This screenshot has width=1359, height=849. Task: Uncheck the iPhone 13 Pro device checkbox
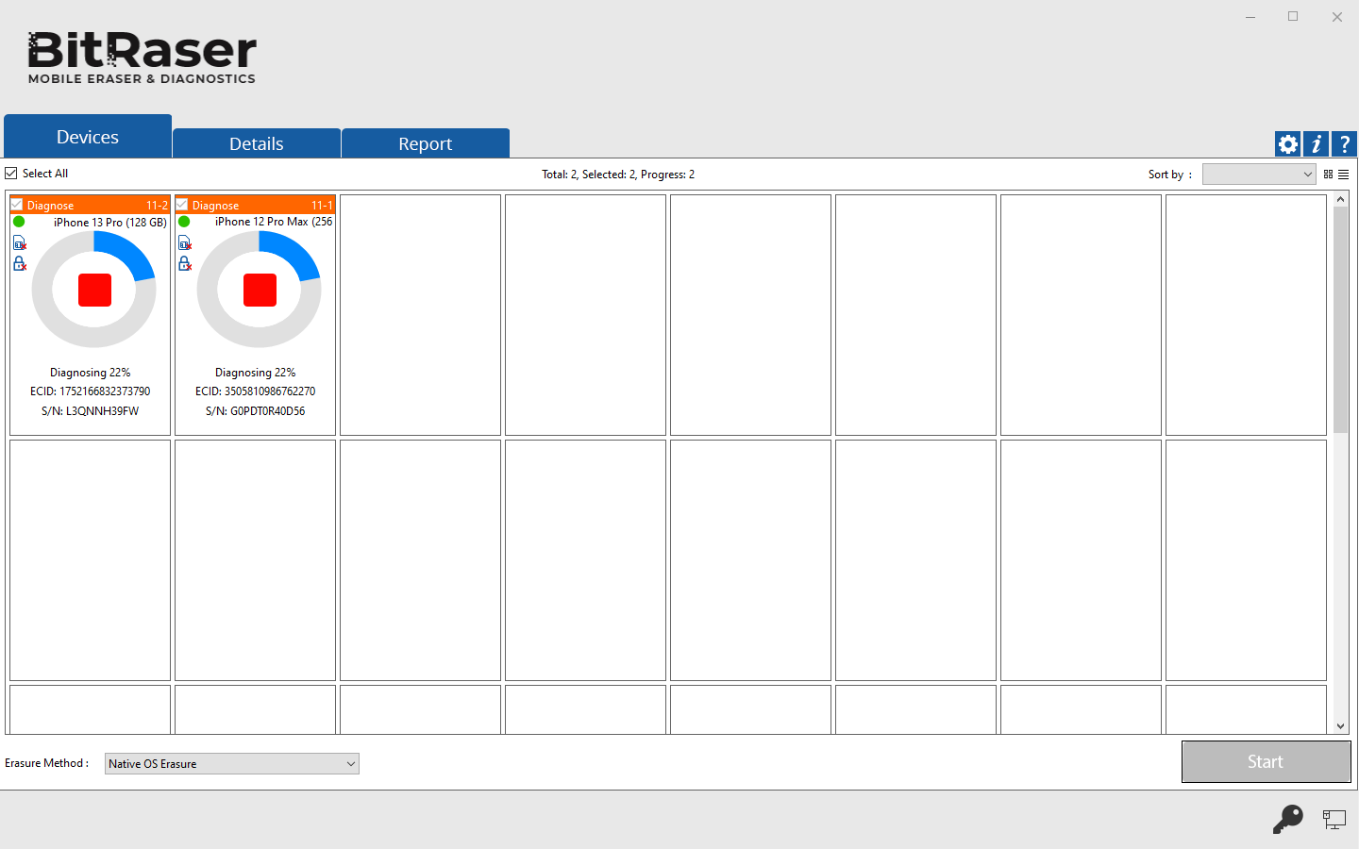[x=17, y=205]
